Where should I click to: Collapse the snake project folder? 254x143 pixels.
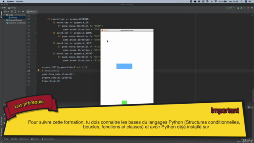tap(4, 15)
